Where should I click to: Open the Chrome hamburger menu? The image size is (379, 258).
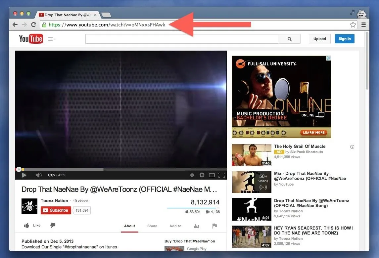[363, 25]
